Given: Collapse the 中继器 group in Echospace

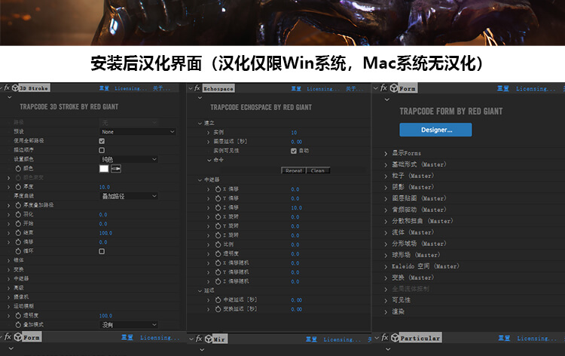Looking at the screenshot, I should (x=200, y=180).
